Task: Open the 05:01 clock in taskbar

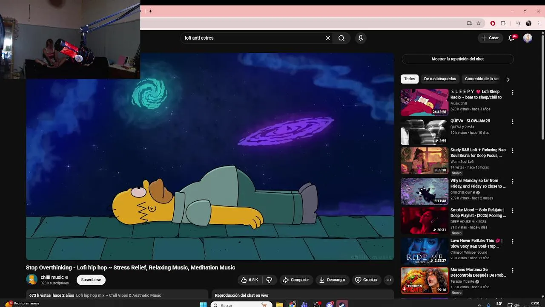Action: click(535, 304)
